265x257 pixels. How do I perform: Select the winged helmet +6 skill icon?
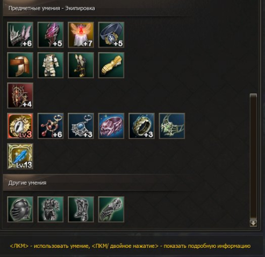point(20,35)
